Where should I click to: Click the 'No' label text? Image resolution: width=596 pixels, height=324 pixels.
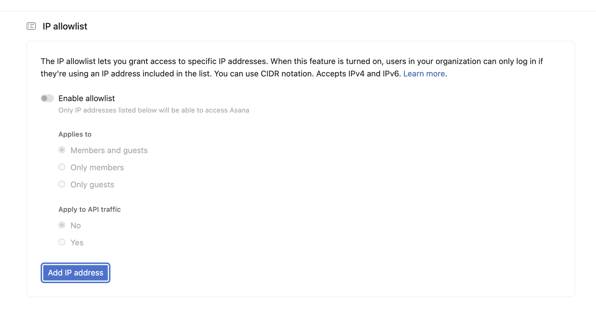[x=76, y=225]
